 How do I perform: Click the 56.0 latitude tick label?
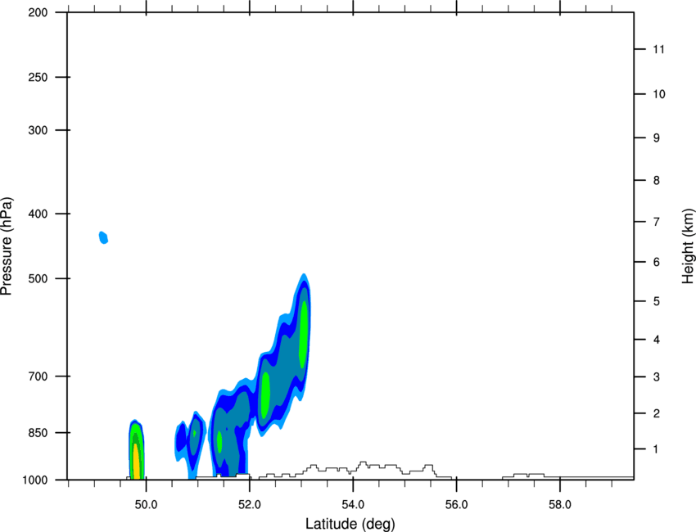(456, 505)
